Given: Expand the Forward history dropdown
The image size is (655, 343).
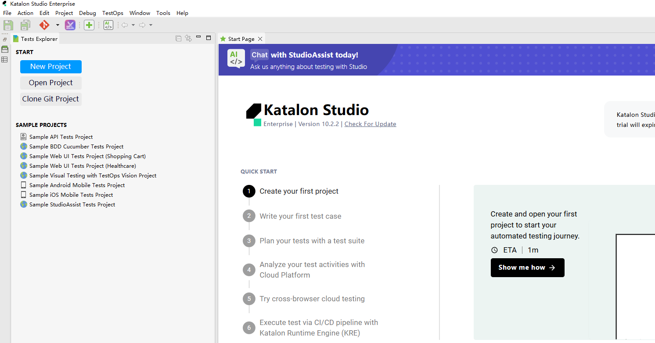Looking at the screenshot, I should coord(151,25).
